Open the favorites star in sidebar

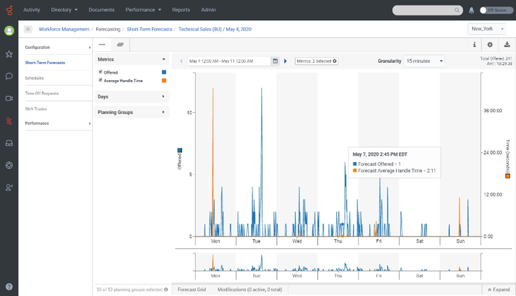tap(9, 54)
